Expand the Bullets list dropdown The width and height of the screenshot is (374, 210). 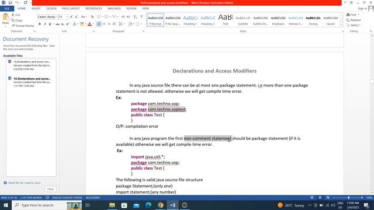(x=103, y=17)
